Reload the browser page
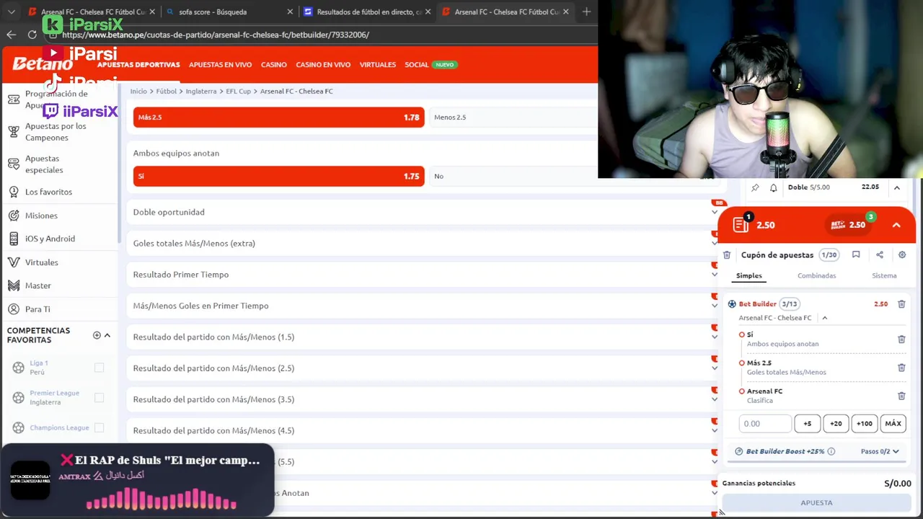The height and width of the screenshot is (519, 923). click(32, 34)
